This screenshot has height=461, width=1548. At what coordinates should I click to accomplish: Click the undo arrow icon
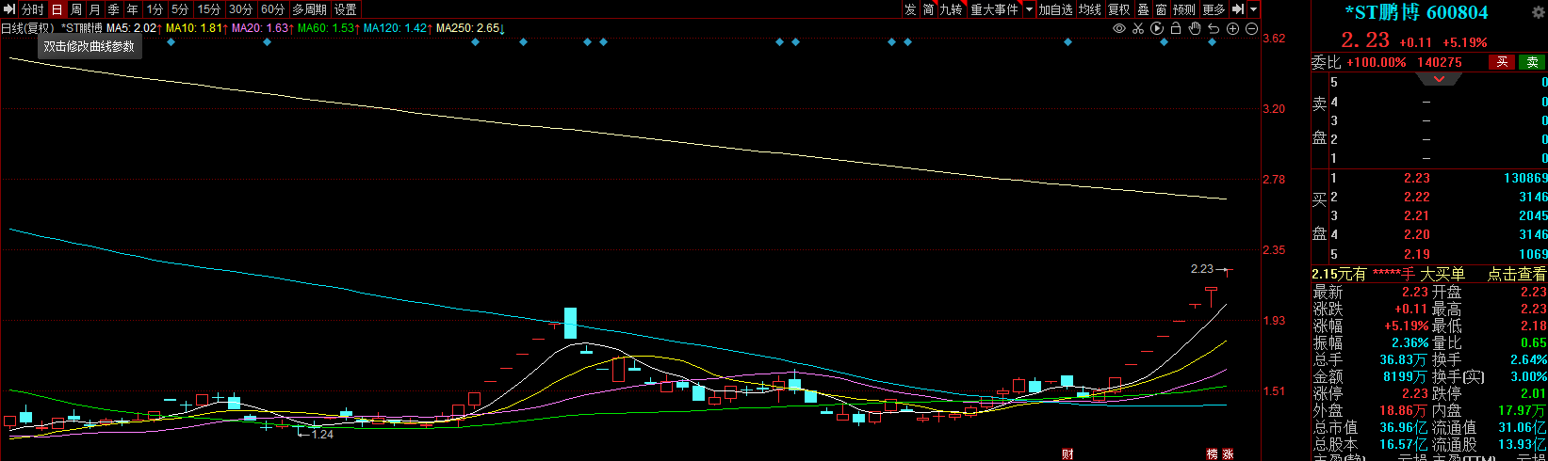click(x=1214, y=28)
